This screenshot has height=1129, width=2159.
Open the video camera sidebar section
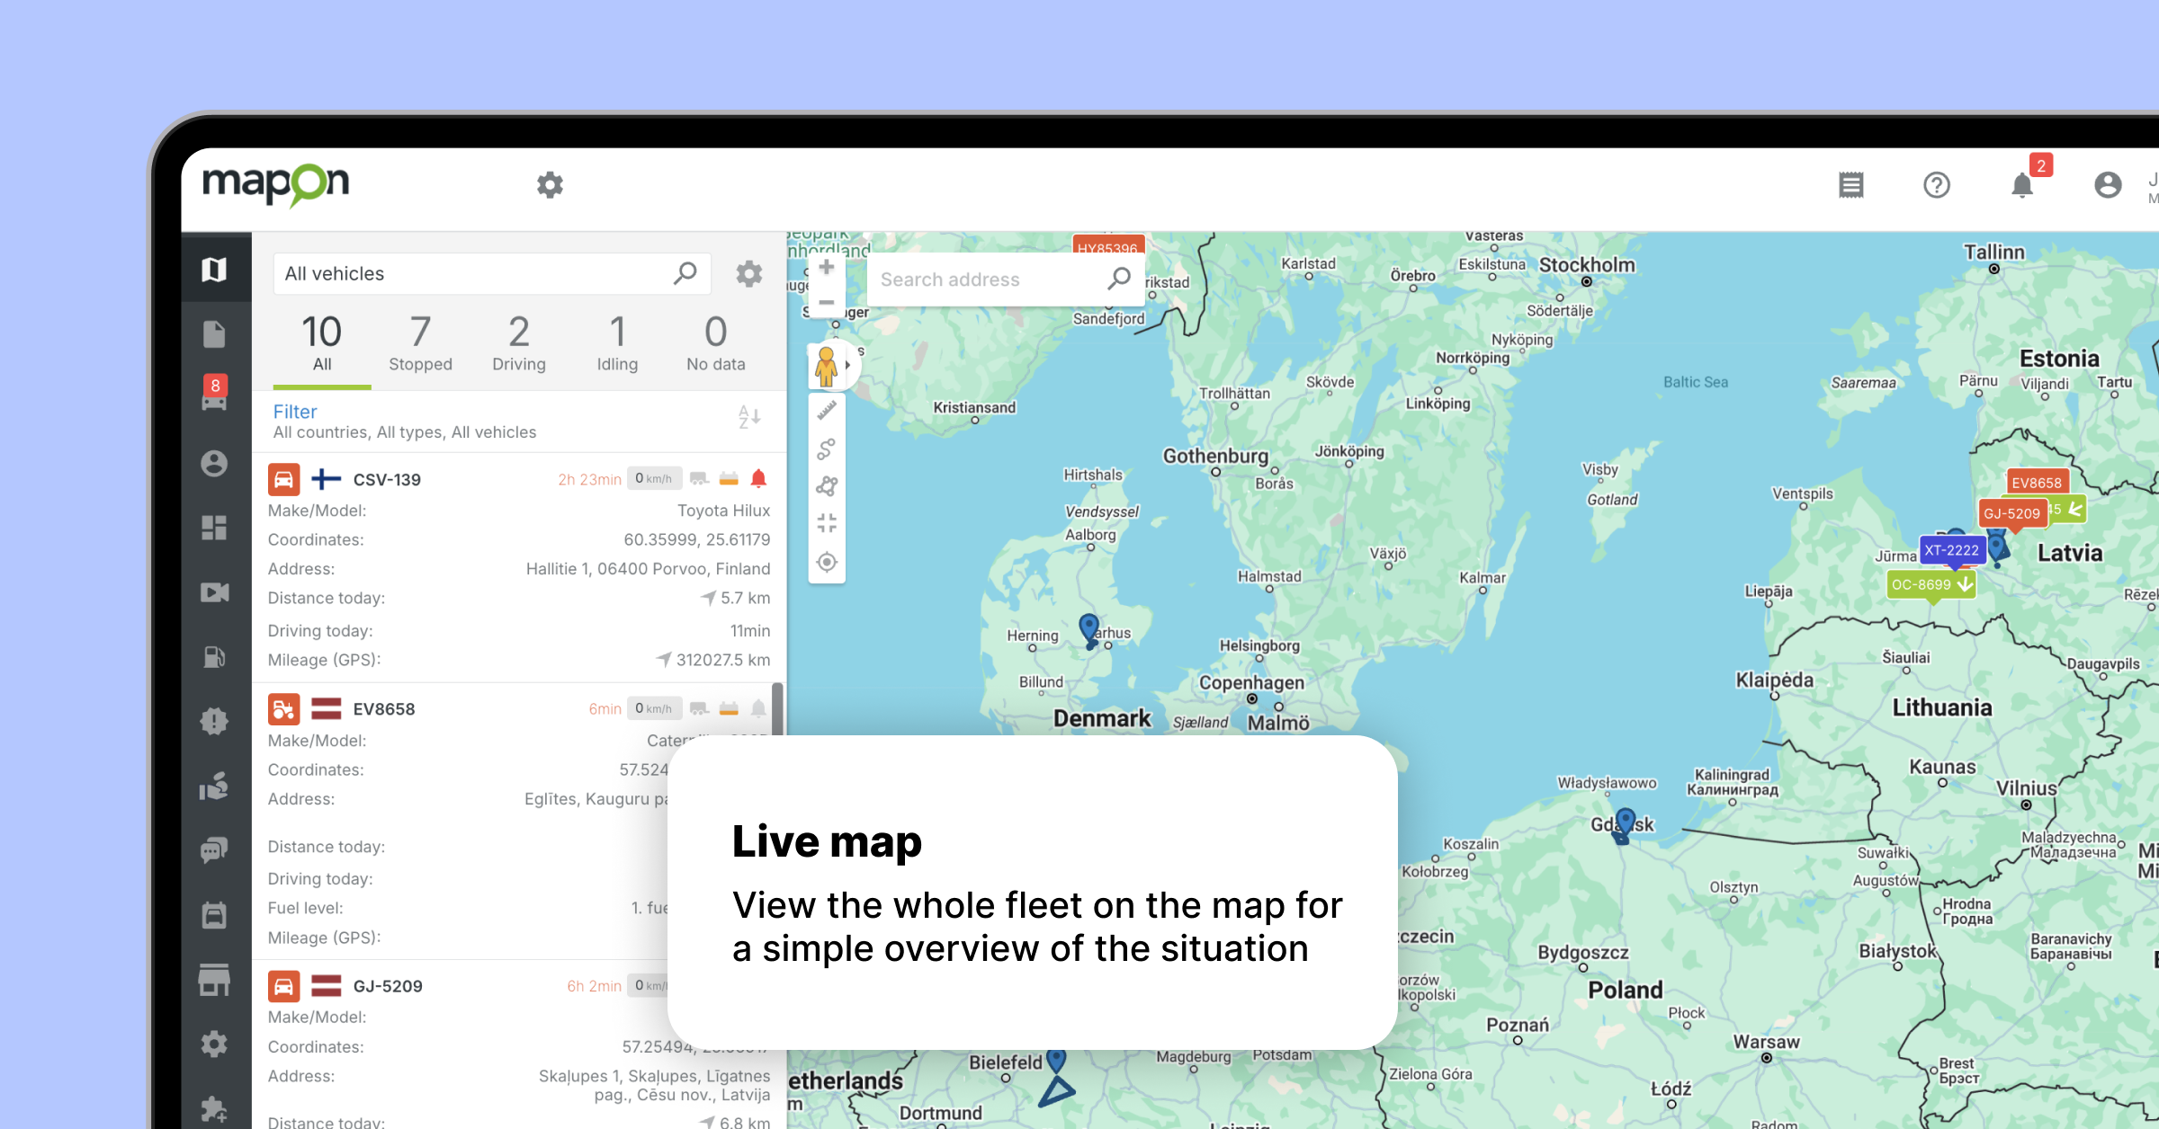coord(214,592)
